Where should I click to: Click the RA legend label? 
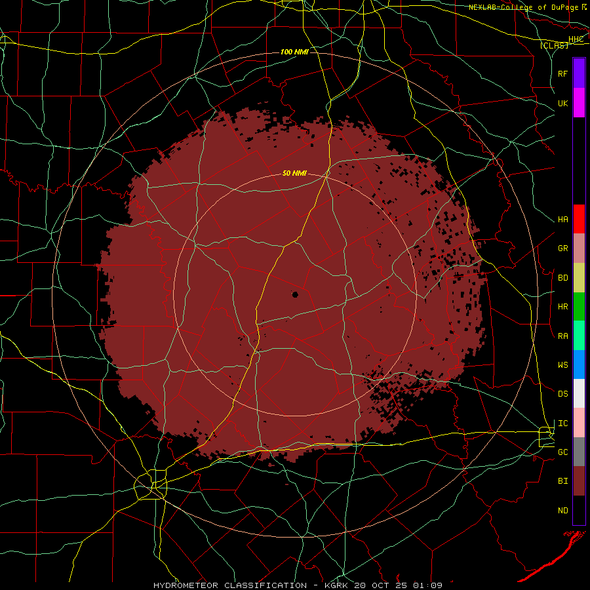pos(562,336)
